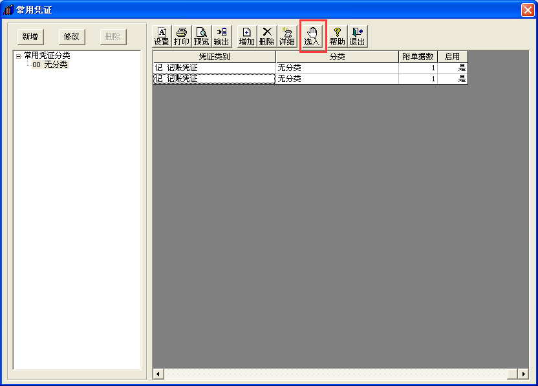Click the 附单据数 column header
Image resolution: width=538 pixels, height=386 pixels.
point(418,57)
